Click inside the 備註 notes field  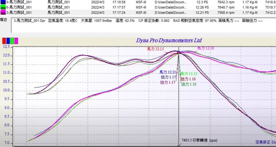coord(143,25)
